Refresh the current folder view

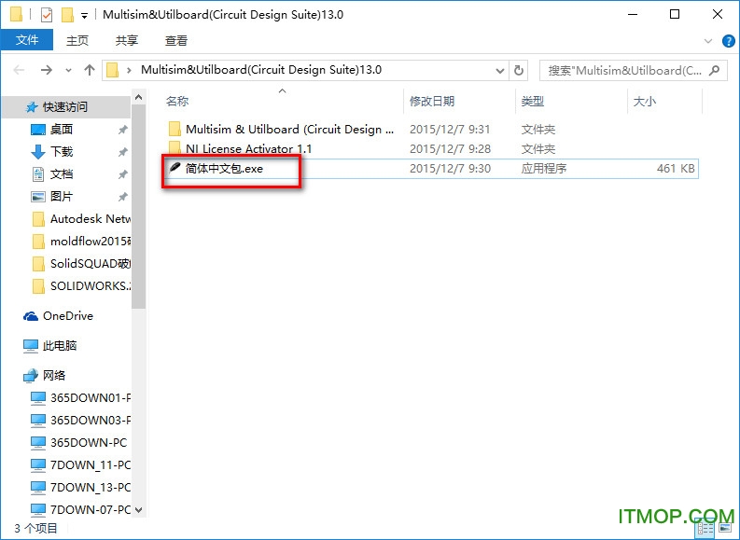[519, 70]
